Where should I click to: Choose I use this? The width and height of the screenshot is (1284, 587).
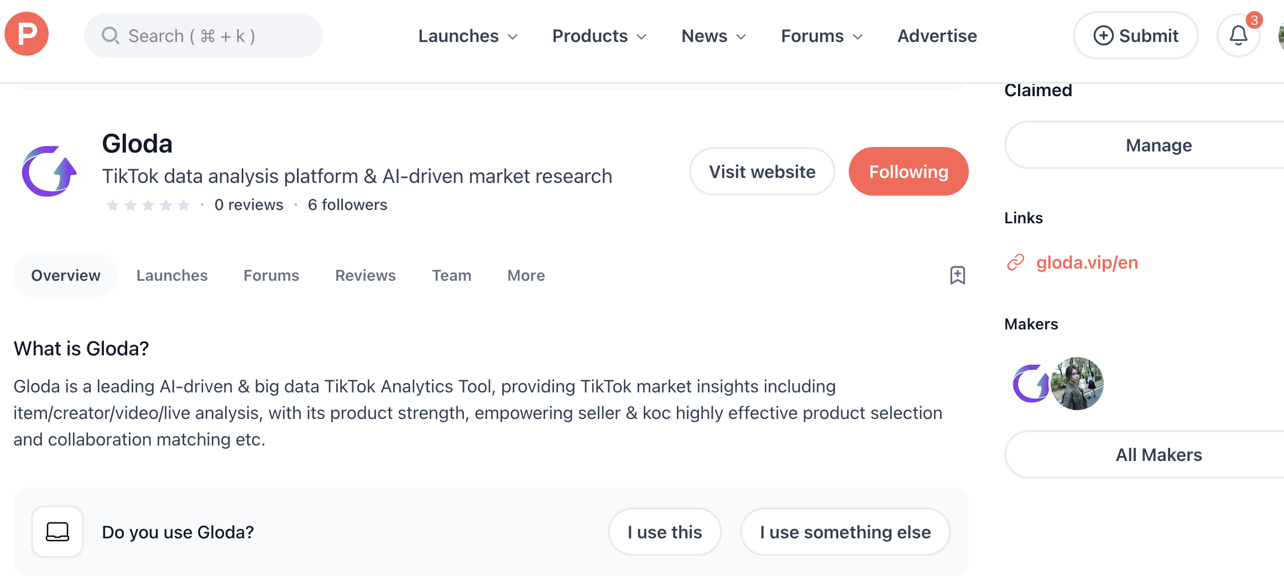pos(665,532)
